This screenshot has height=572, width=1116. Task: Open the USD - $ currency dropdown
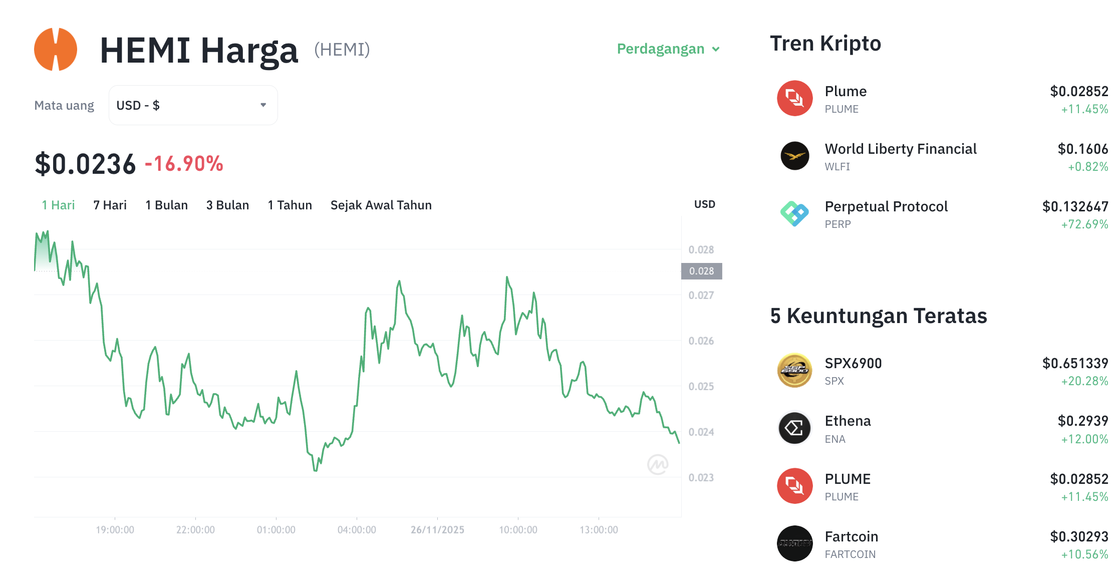[193, 105]
